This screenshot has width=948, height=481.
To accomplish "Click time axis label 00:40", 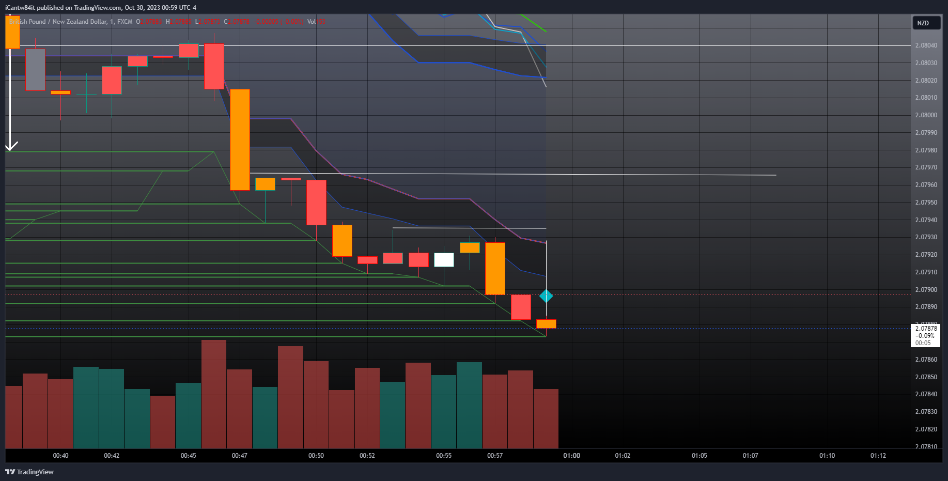I will [x=60, y=456].
